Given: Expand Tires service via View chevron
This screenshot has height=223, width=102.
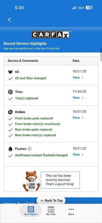Looking at the screenshot, I should (83, 98).
